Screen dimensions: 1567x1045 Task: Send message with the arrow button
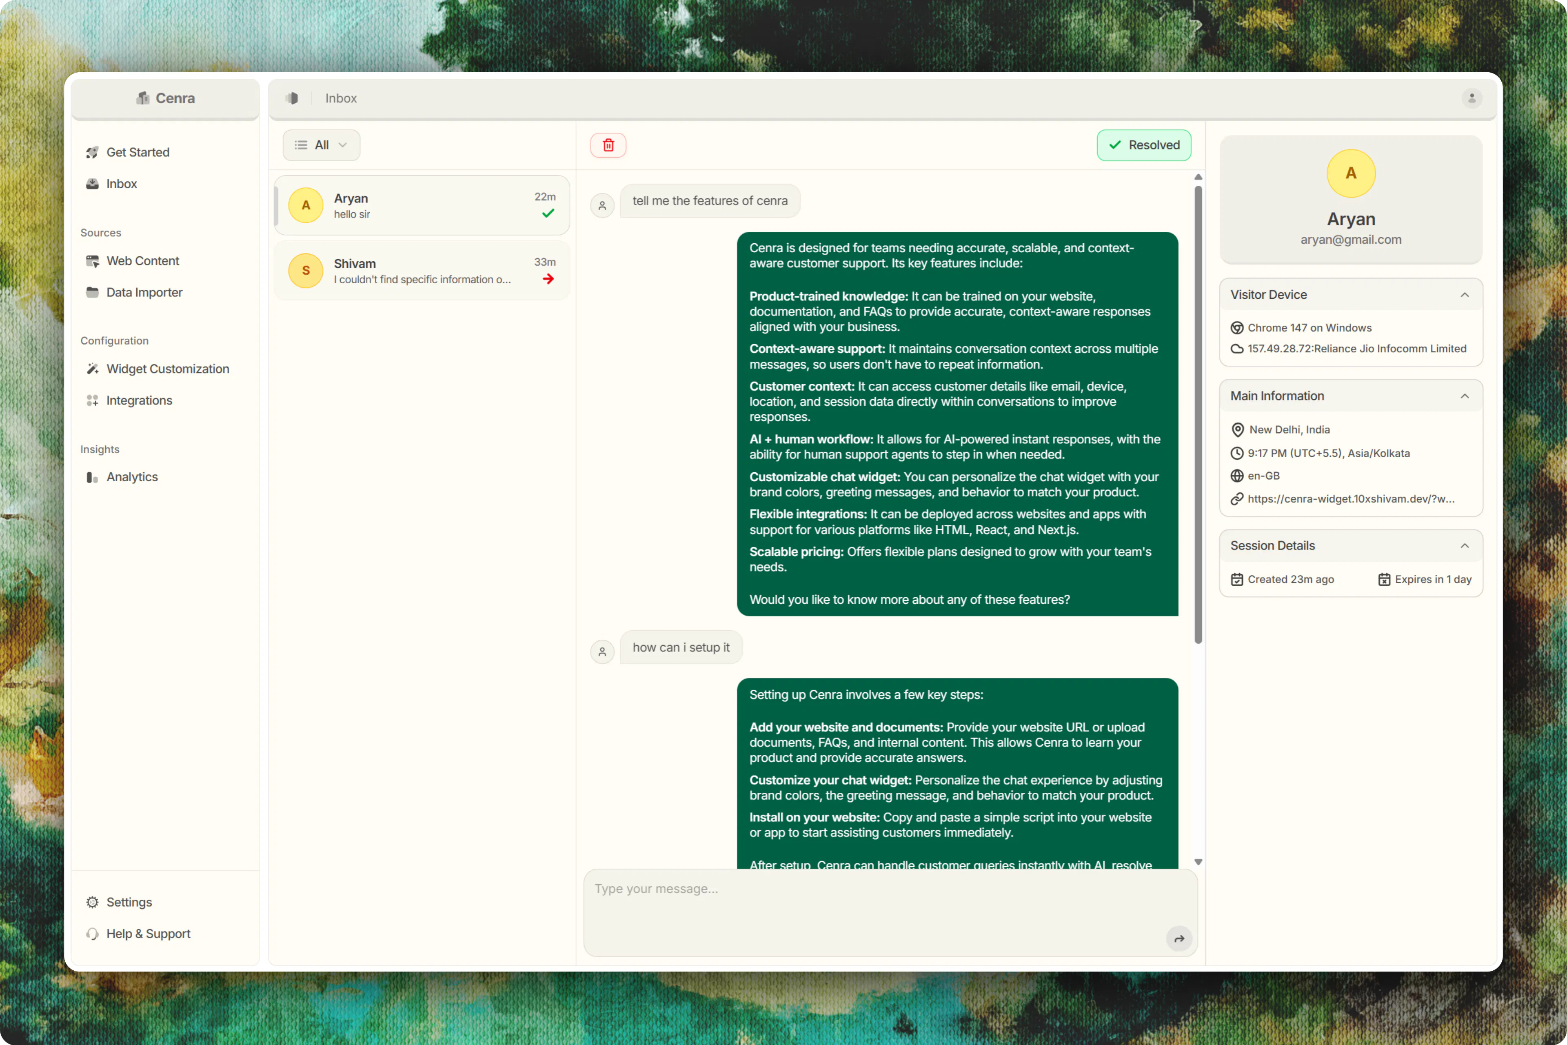(x=1179, y=938)
